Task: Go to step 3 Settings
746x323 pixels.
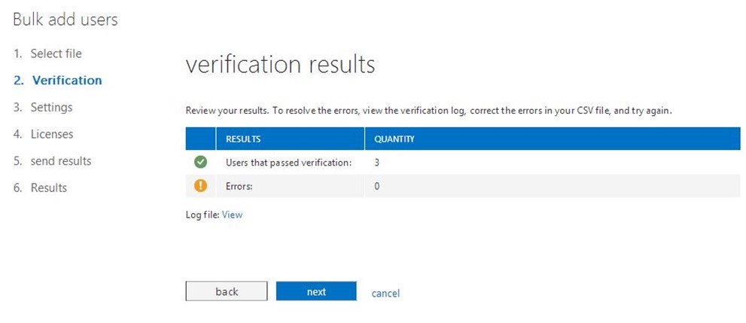Action: pyautogui.click(x=43, y=107)
